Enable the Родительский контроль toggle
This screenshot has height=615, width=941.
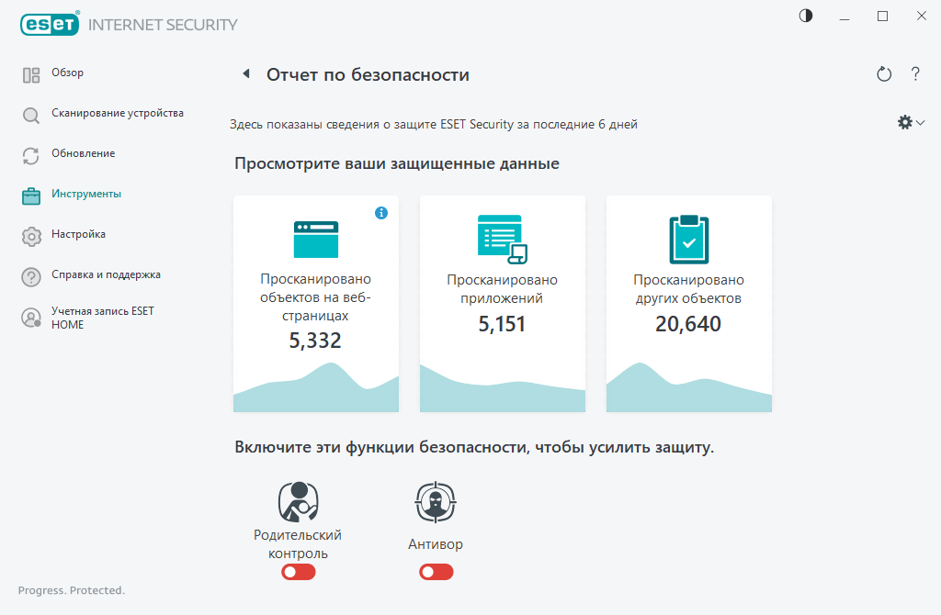[x=299, y=573]
